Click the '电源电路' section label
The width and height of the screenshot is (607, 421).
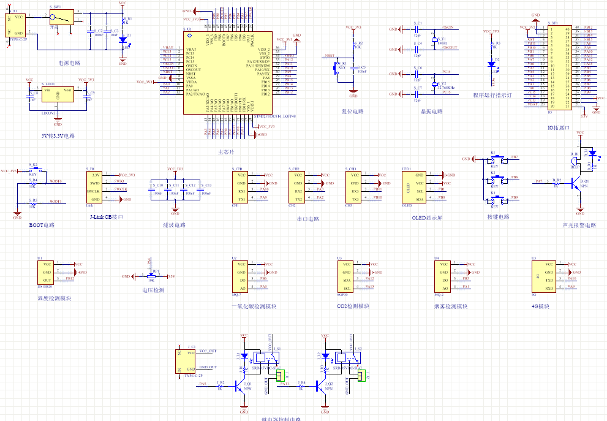[69, 63]
